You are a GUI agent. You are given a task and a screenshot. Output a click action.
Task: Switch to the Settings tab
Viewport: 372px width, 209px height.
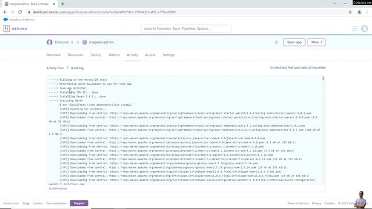click(169, 55)
